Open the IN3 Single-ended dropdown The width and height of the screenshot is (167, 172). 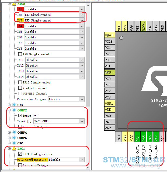click(x=54, y=20)
